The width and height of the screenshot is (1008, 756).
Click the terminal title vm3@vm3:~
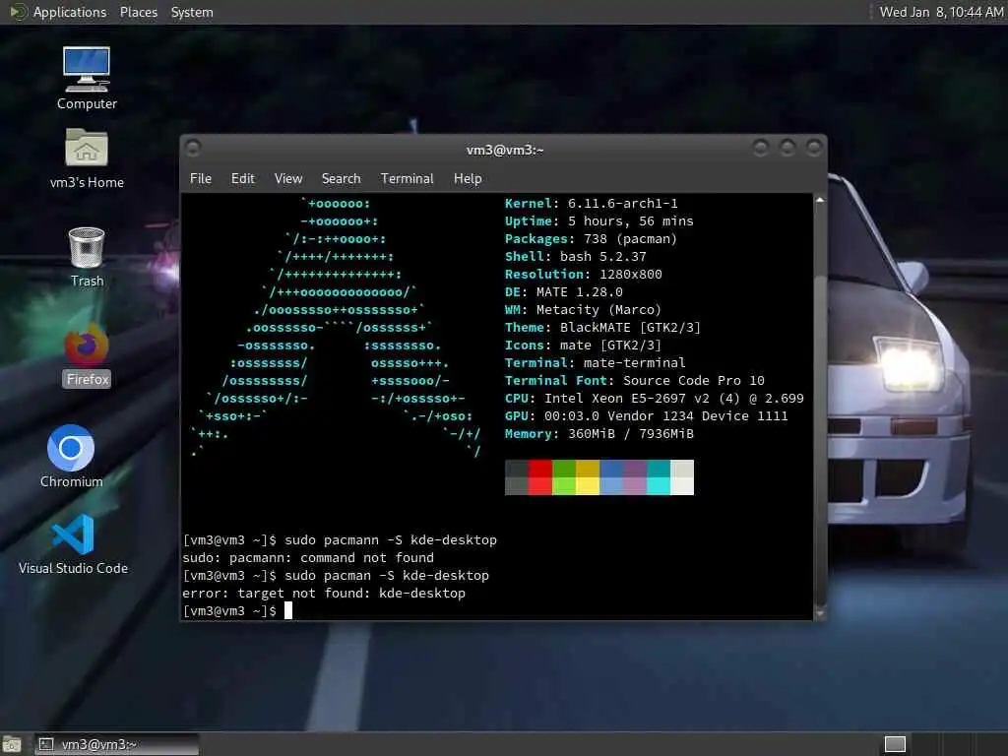[505, 150]
